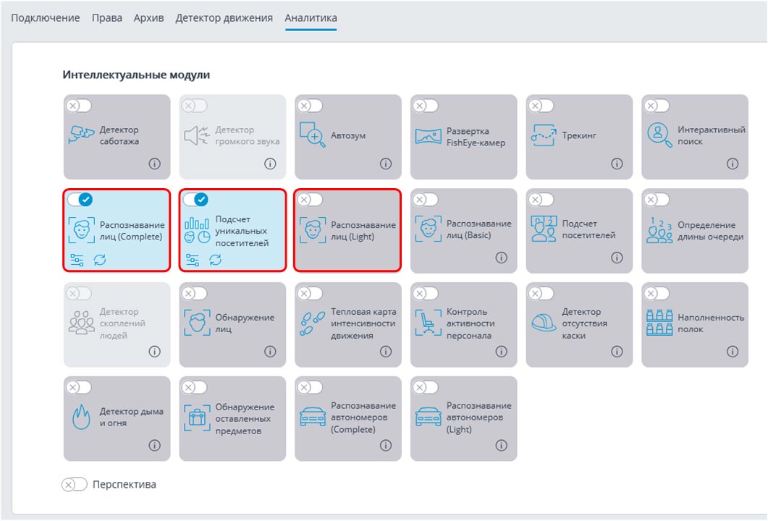Click the Интерактивный поиск module icon
The width and height of the screenshot is (768, 521).
pyautogui.click(x=659, y=135)
